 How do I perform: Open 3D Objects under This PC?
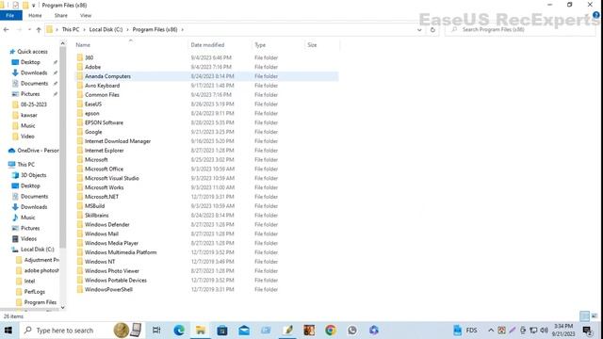pos(34,175)
